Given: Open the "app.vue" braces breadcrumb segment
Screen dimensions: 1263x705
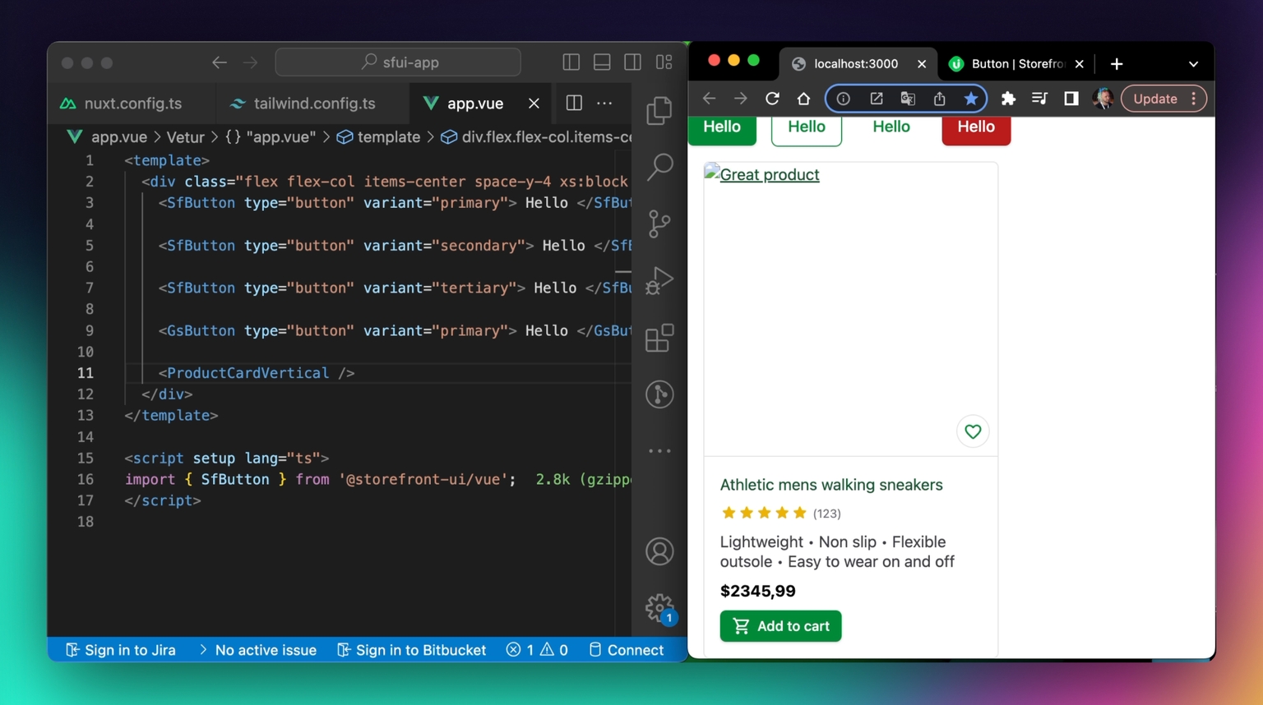Looking at the screenshot, I should point(270,137).
